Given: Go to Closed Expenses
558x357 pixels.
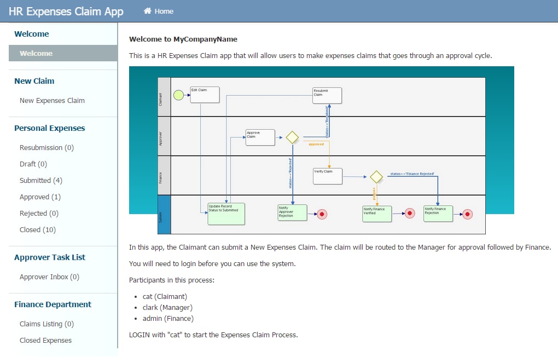Looking at the screenshot, I should [x=45, y=340].
